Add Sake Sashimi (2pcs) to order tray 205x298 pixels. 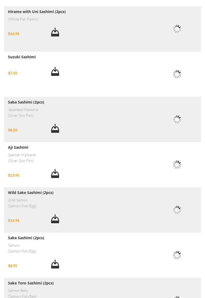[55, 264]
